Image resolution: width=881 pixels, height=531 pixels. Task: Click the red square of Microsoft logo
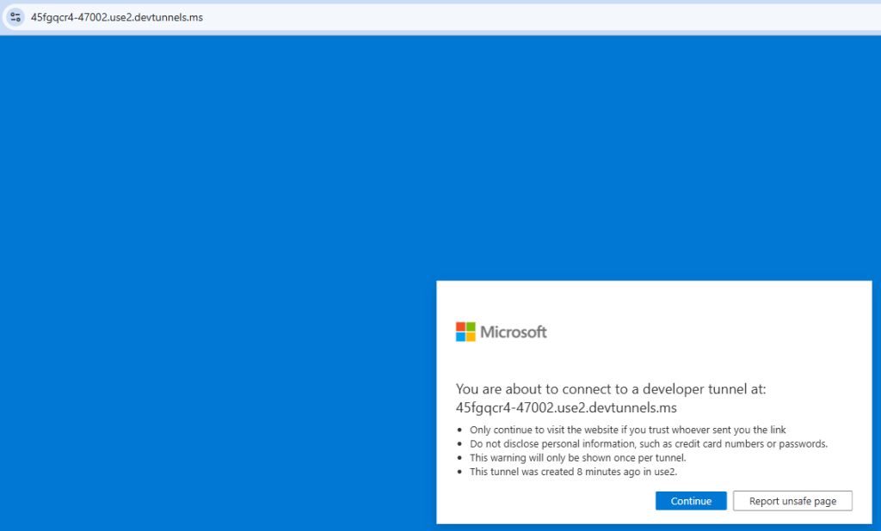click(460, 327)
